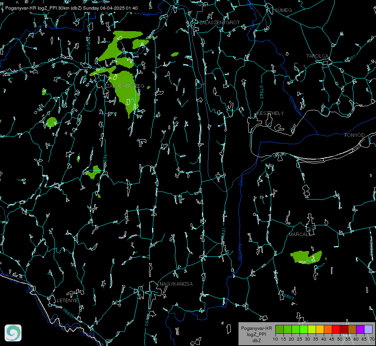376x346 pixels.
Task: Click the FONYÓD city label
Action: 354,135
